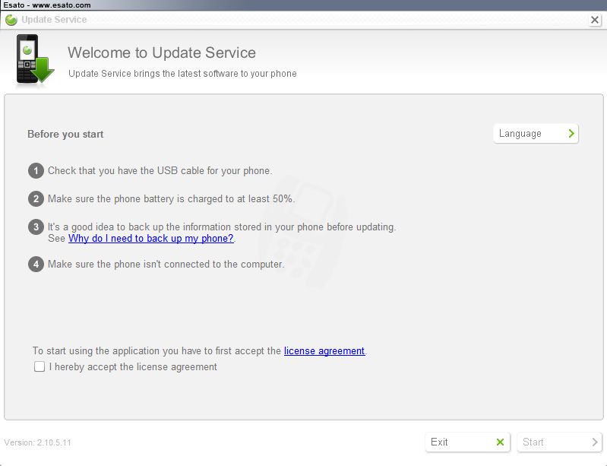Click the step 3 number badge
This screenshot has width=607, height=466.
(36, 227)
